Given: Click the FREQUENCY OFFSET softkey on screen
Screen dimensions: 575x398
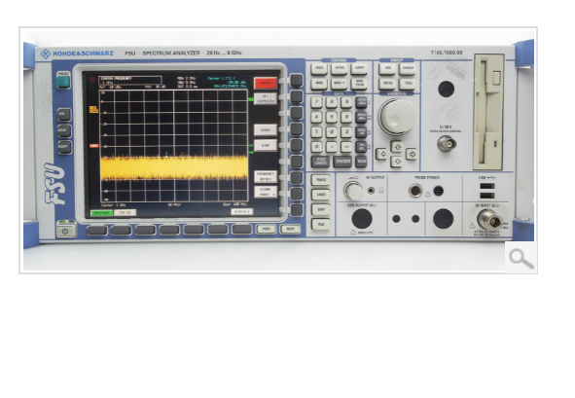Looking at the screenshot, I should (x=266, y=176).
